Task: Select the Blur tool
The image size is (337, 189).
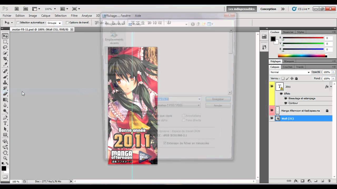Action: coord(5,105)
